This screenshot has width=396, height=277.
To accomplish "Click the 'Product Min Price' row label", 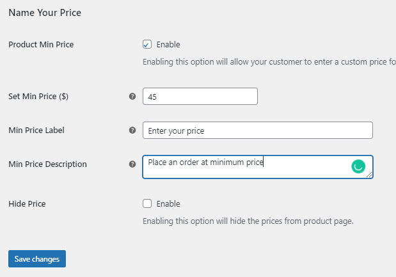I will click(x=41, y=44).
